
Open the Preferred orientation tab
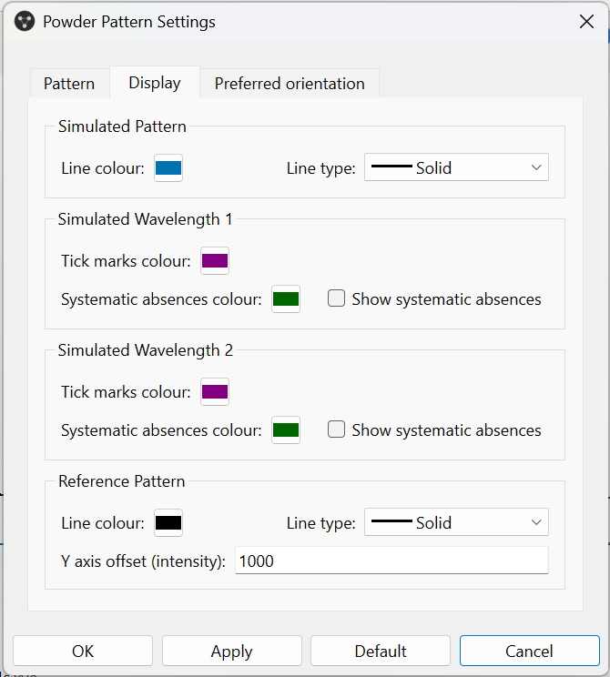290,84
